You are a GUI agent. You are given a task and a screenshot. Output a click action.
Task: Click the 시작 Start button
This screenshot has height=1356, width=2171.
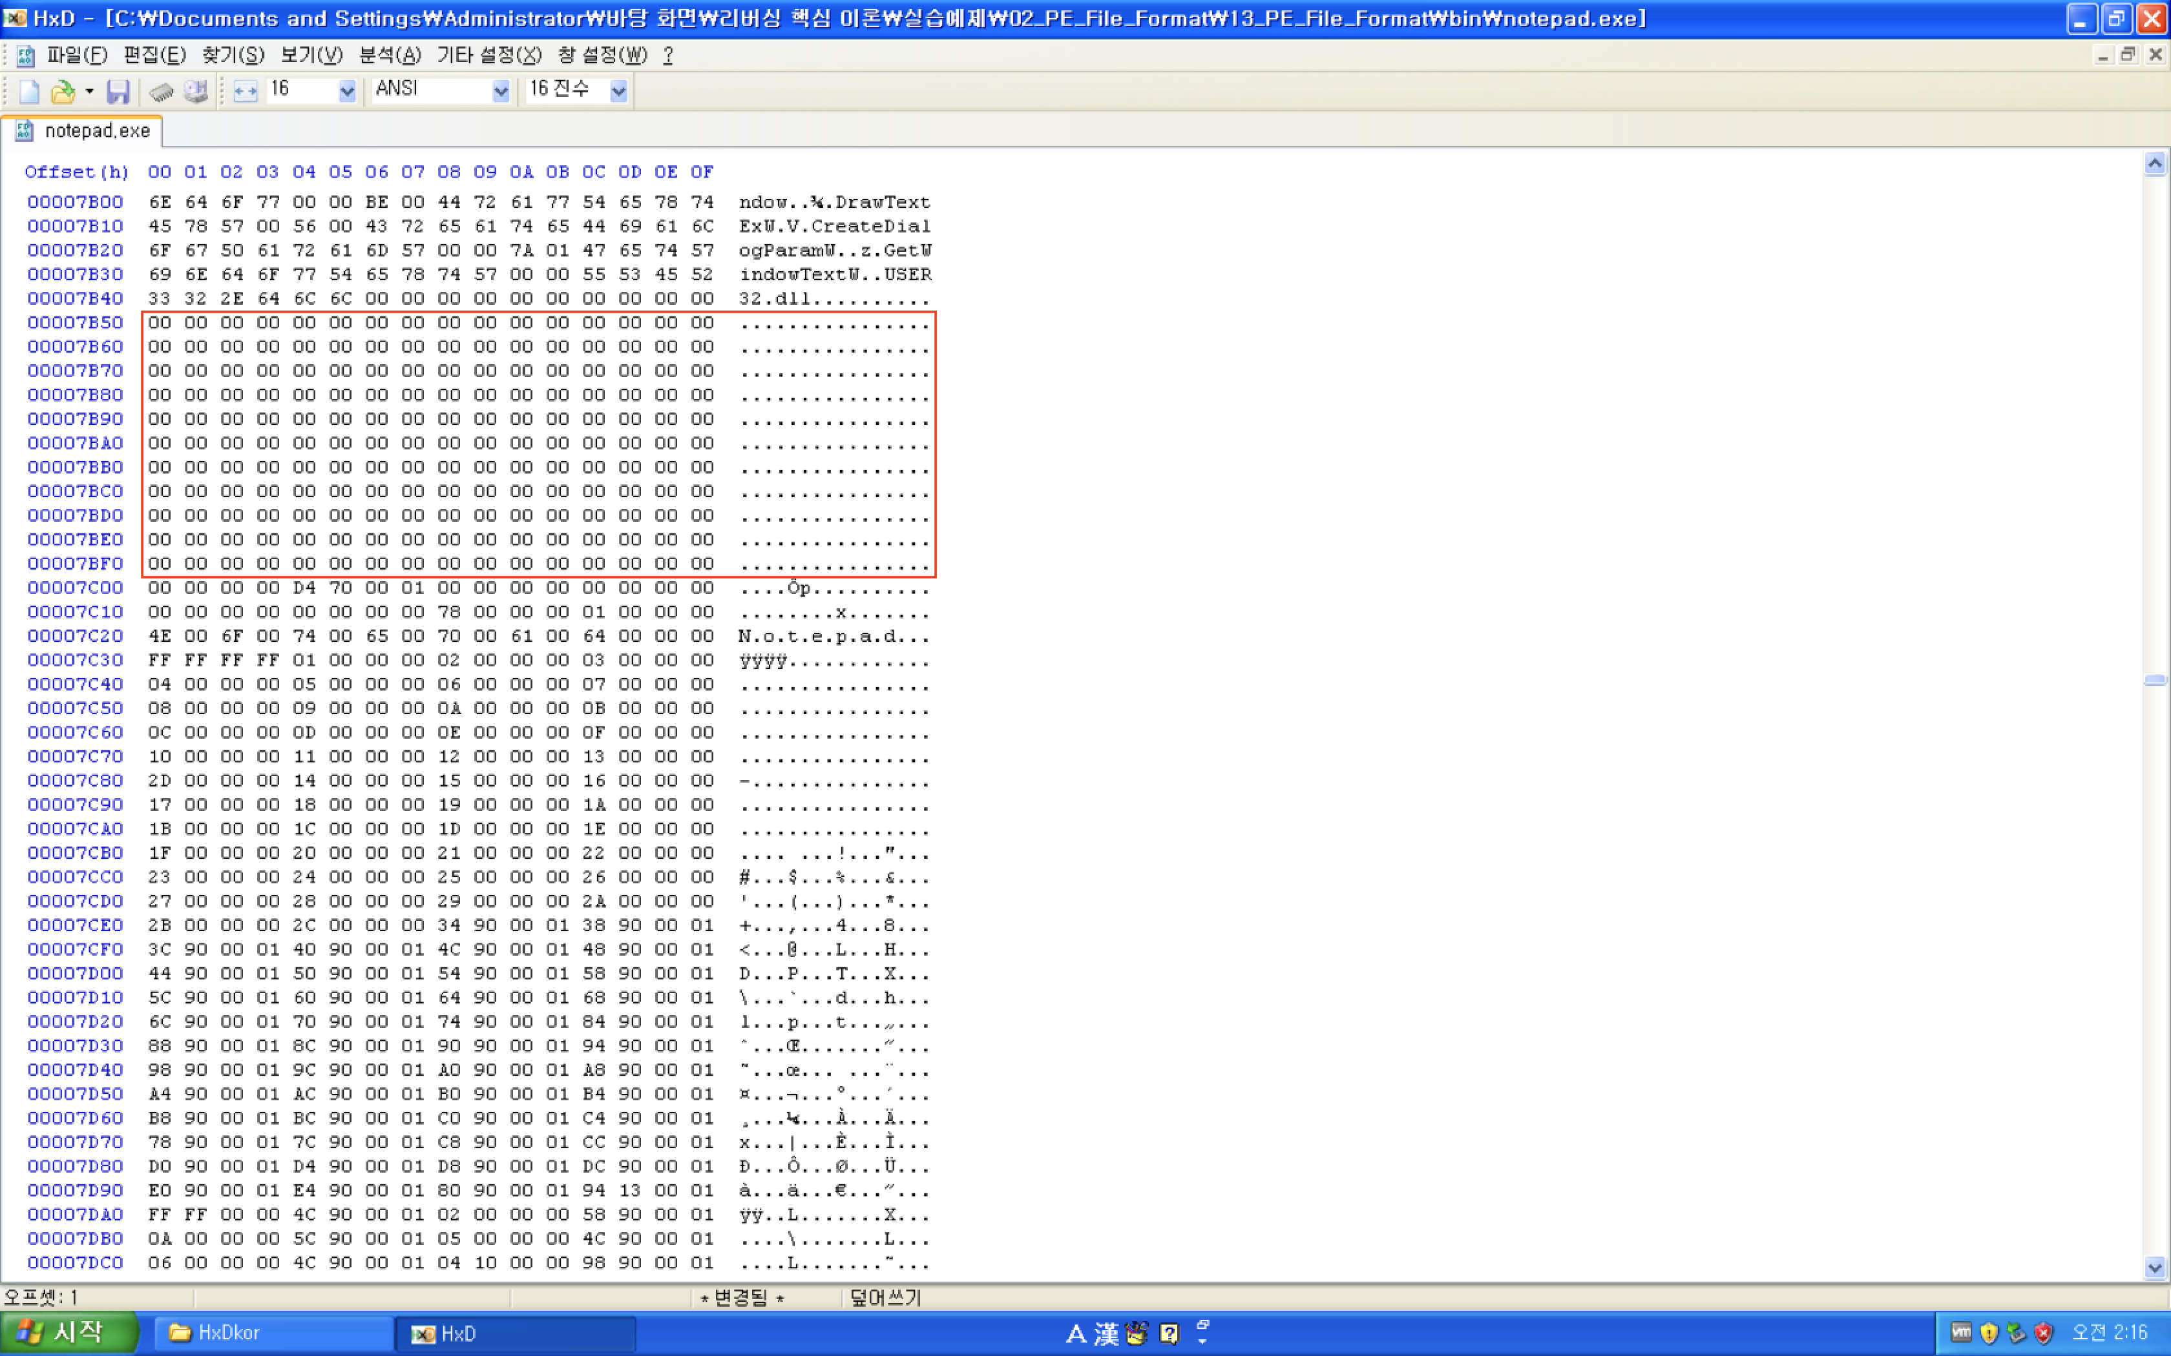(67, 1333)
